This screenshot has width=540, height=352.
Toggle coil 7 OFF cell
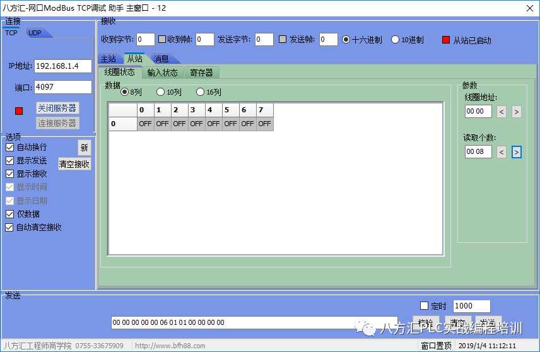264,124
